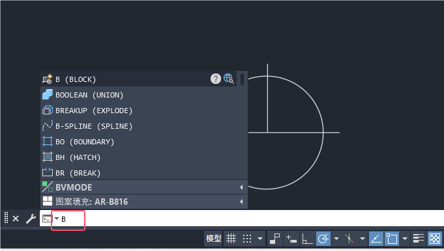Close the command line window
The image size is (444, 251).
click(x=16, y=218)
